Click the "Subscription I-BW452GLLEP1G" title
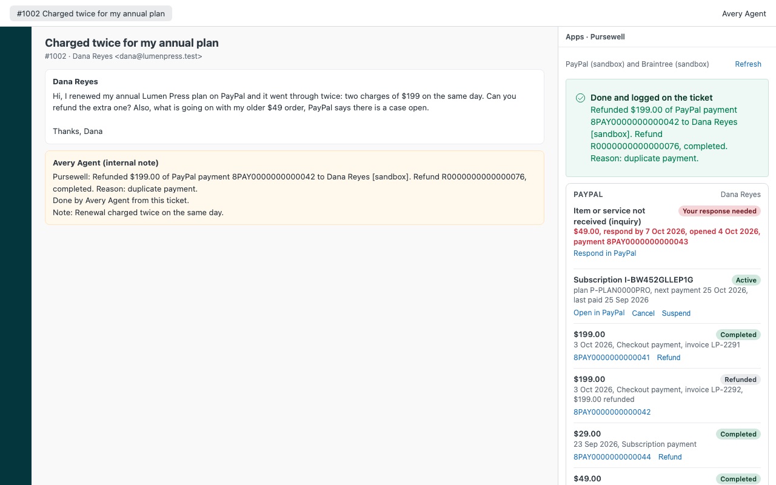Image resolution: width=776 pixels, height=485 pixels. (x=634, y=280)
